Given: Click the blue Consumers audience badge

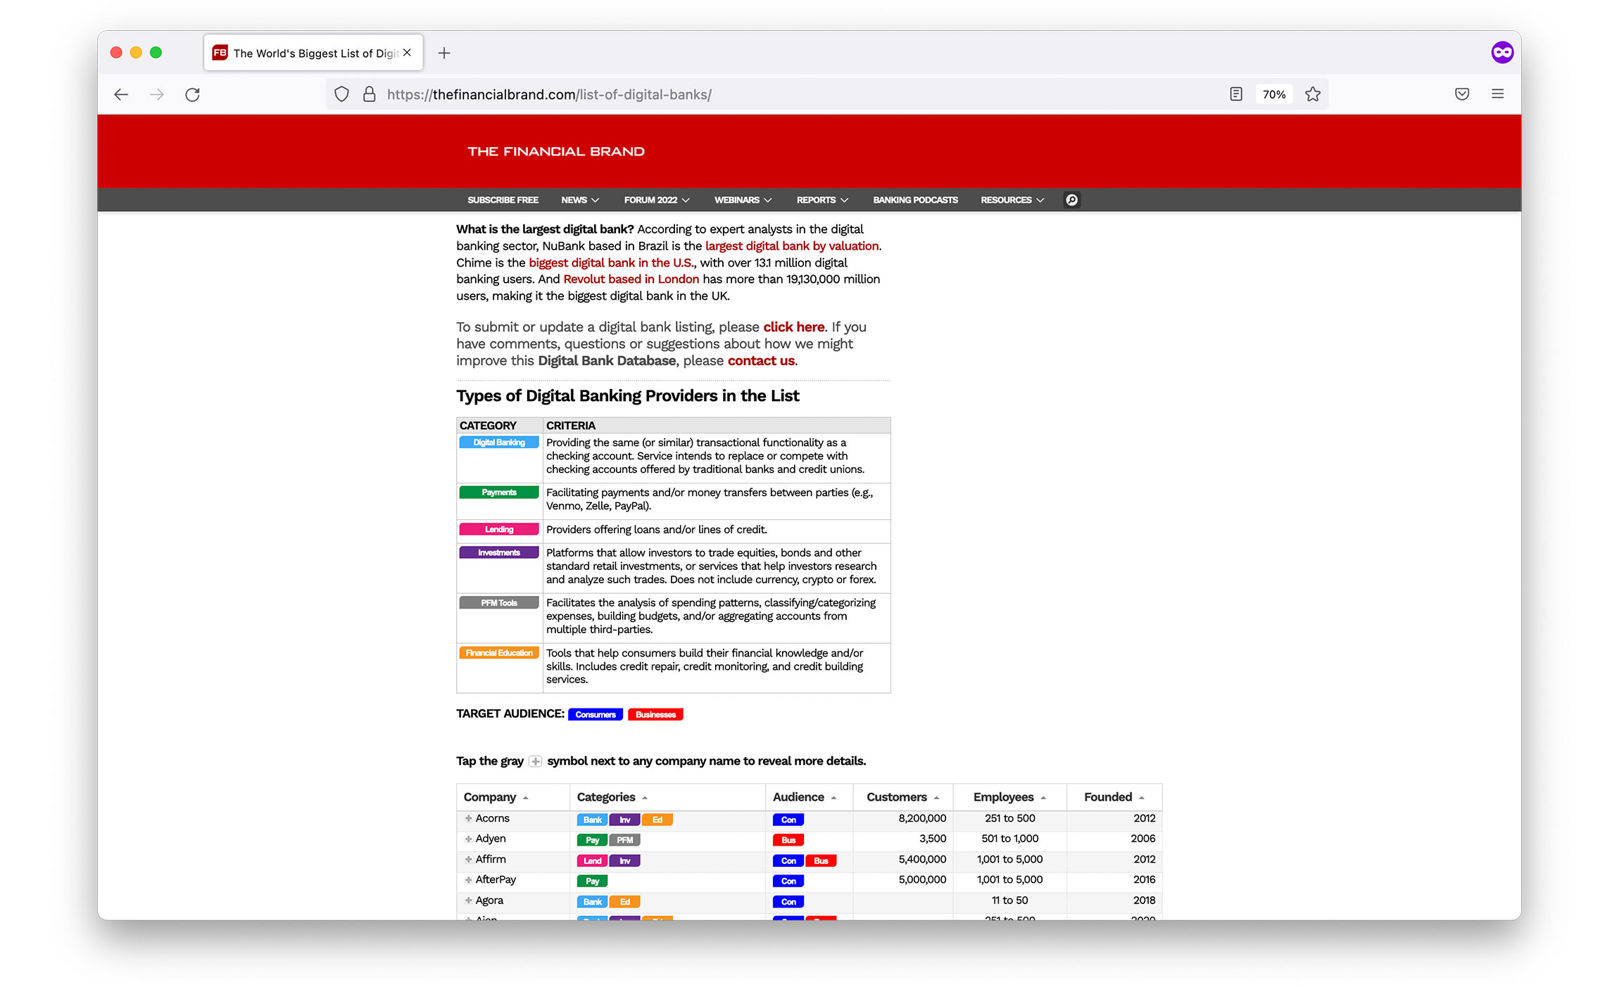Looking at the screenshot, I should click(596, 714).
